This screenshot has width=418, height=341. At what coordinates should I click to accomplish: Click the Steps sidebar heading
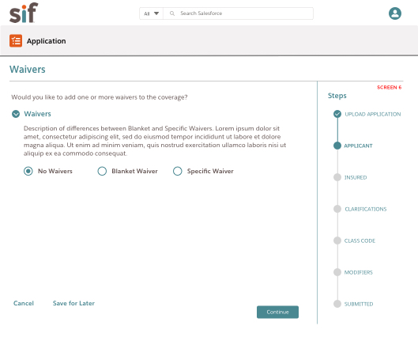coord(337,96)
